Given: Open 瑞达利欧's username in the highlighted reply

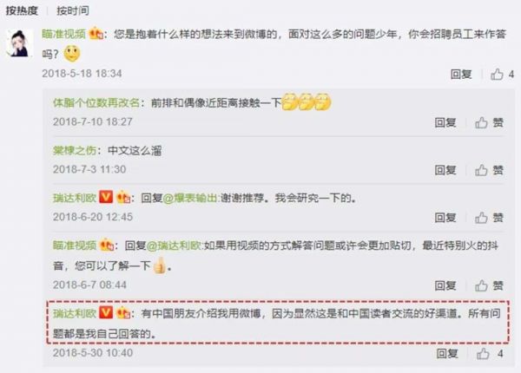Looking at the screenshot, I should (x=75, y=313).
